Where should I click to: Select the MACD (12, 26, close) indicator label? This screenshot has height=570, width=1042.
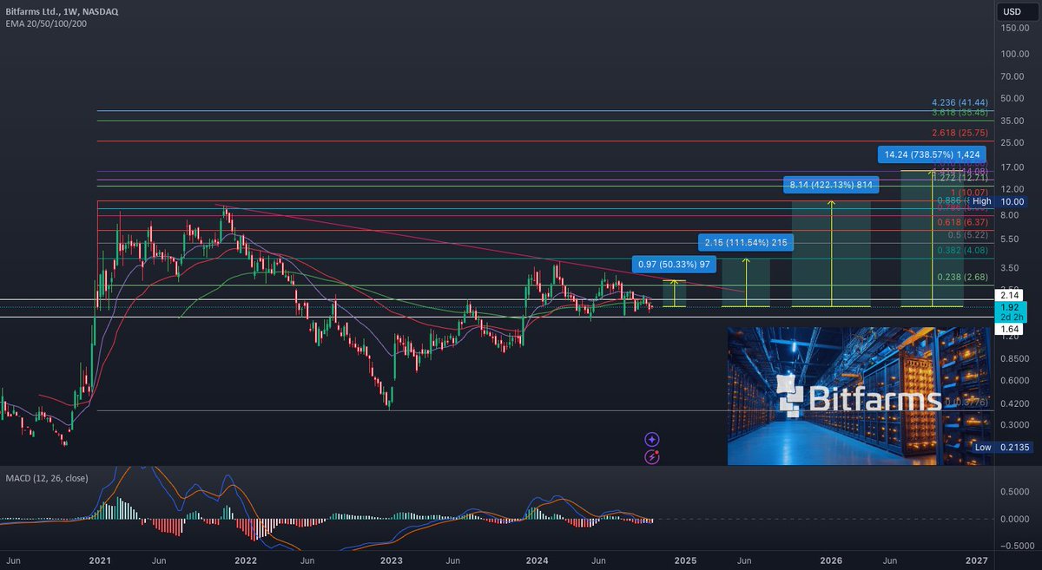47,479
